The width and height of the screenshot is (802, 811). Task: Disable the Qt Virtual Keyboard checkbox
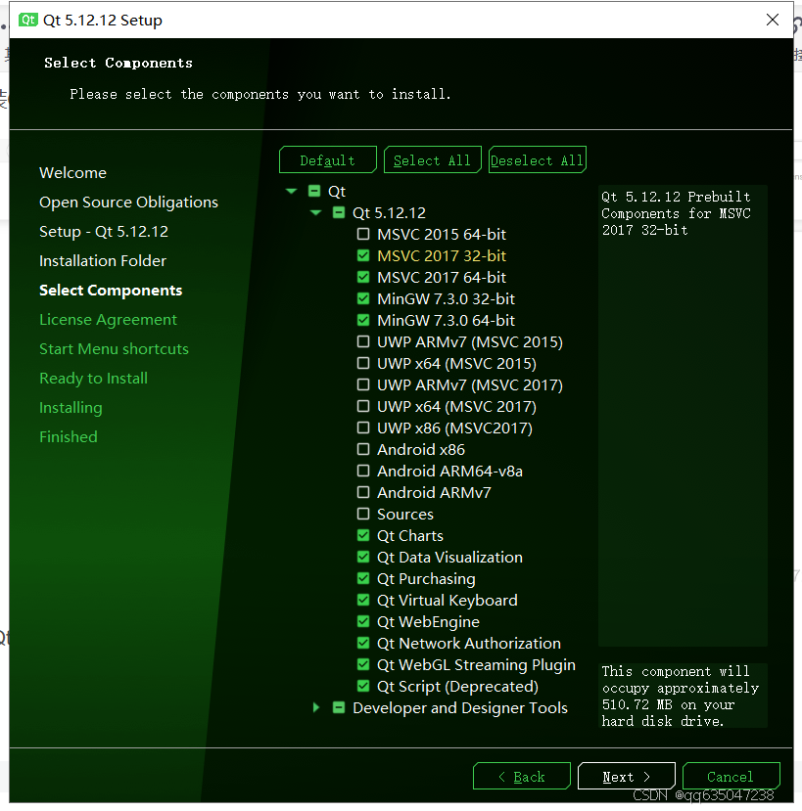pyautogui.click(x=363, y=600)
